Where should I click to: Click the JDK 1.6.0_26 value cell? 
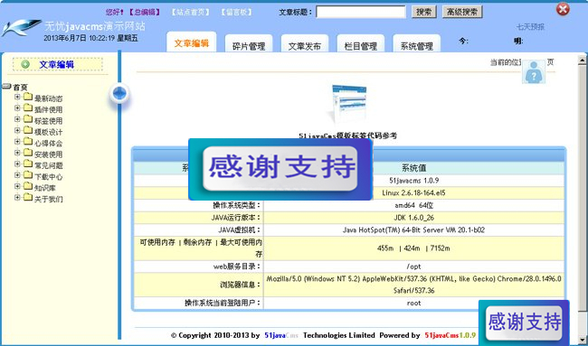click(414, 218)
